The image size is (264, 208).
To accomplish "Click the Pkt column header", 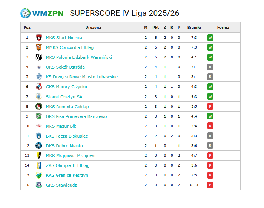I will click(x=155, y=28).
